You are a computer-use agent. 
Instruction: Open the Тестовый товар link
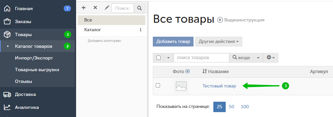(219, 86)
